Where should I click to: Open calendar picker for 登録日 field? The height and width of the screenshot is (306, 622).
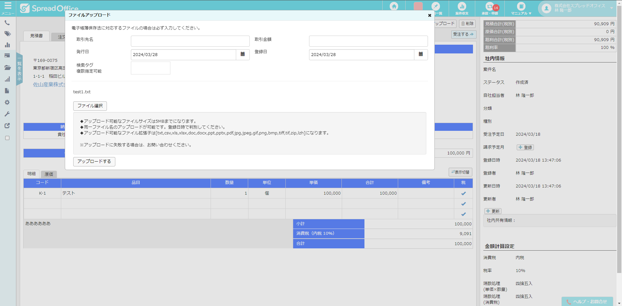click(421, 54)
